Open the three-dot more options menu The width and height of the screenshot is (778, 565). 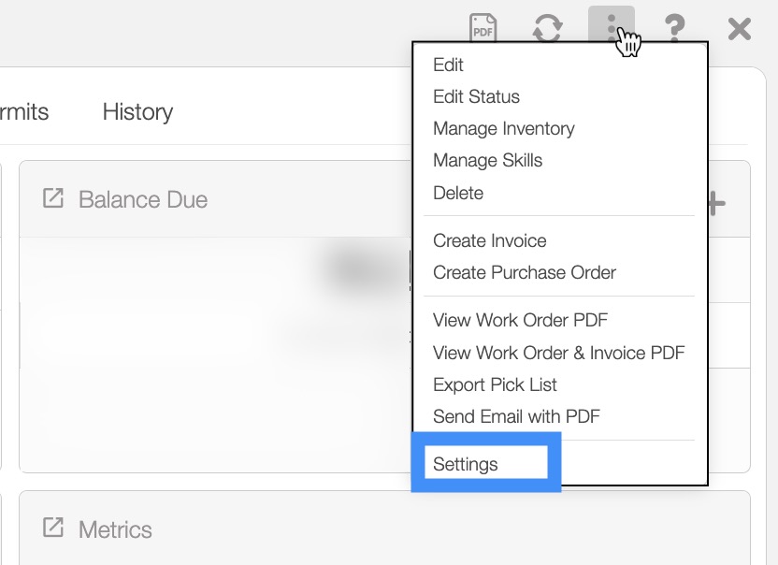(x=612, y=27)
